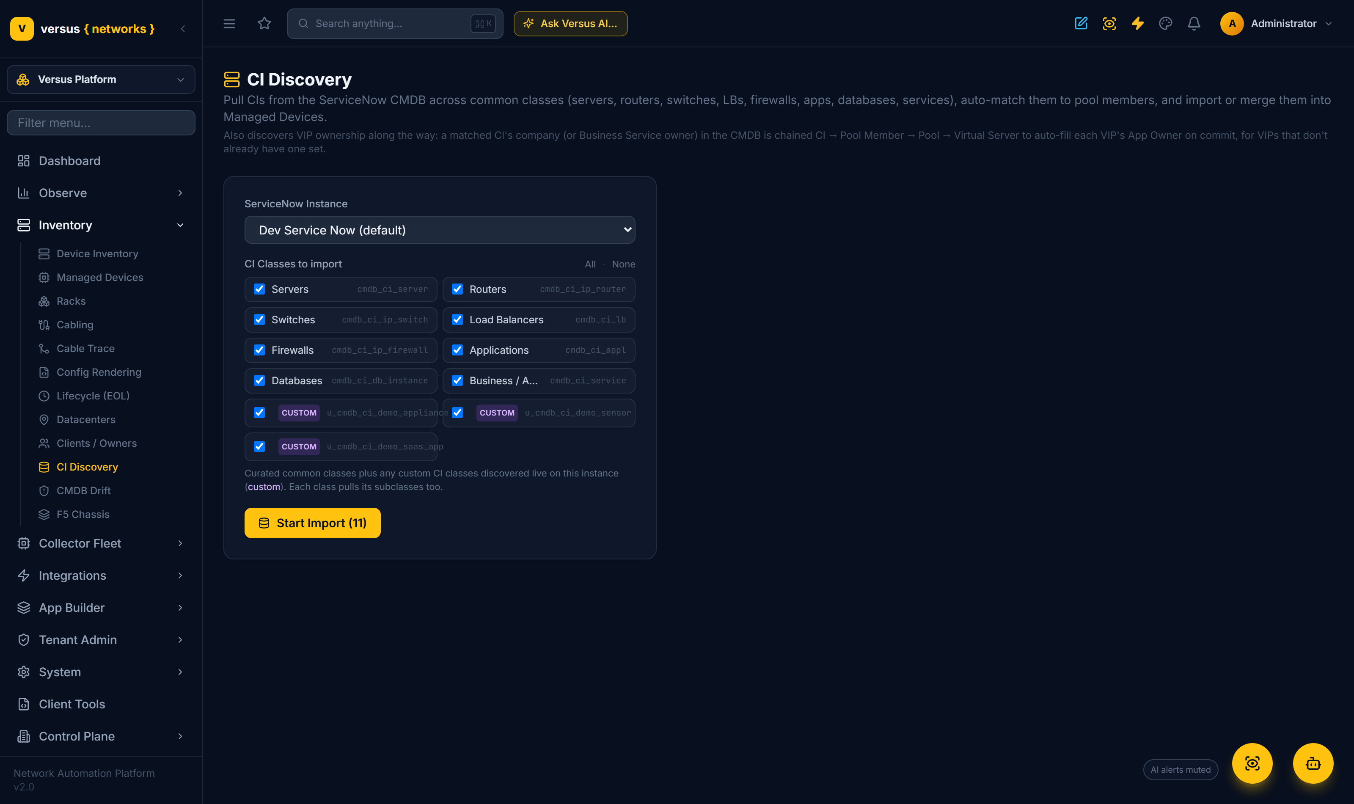Go to Dashboard

tap(101, 161)
